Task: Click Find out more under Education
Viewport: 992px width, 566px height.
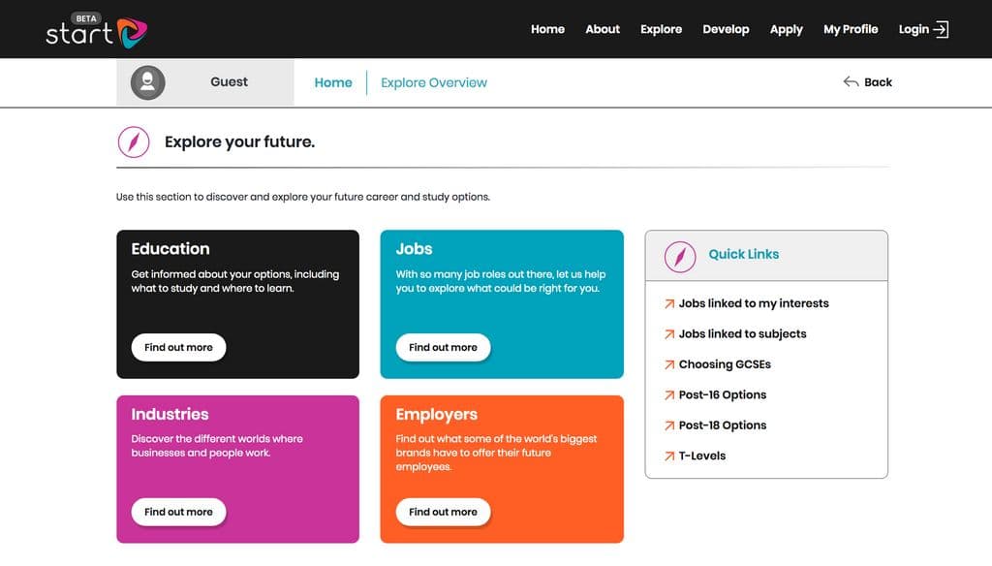Action: (x=178, y=348)
